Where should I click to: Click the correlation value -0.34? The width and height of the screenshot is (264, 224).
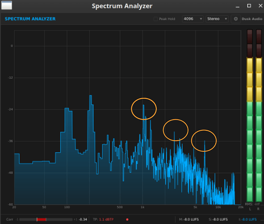click(83, 220)
